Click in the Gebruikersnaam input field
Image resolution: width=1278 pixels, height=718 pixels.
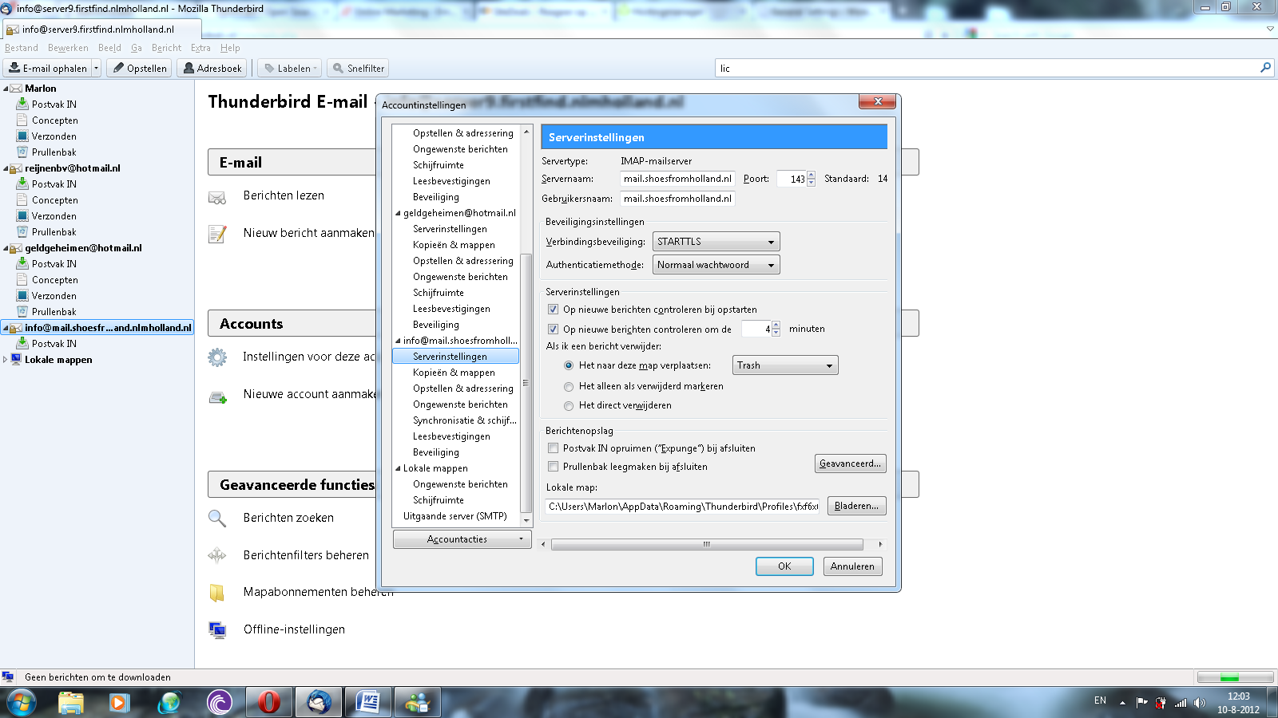pos(677,199)
